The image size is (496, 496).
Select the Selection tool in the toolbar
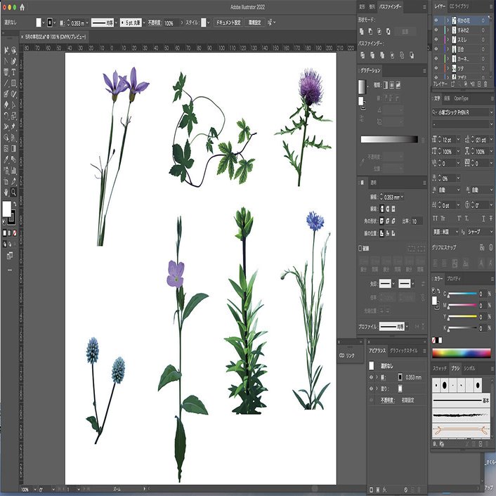tap(6, 51)
